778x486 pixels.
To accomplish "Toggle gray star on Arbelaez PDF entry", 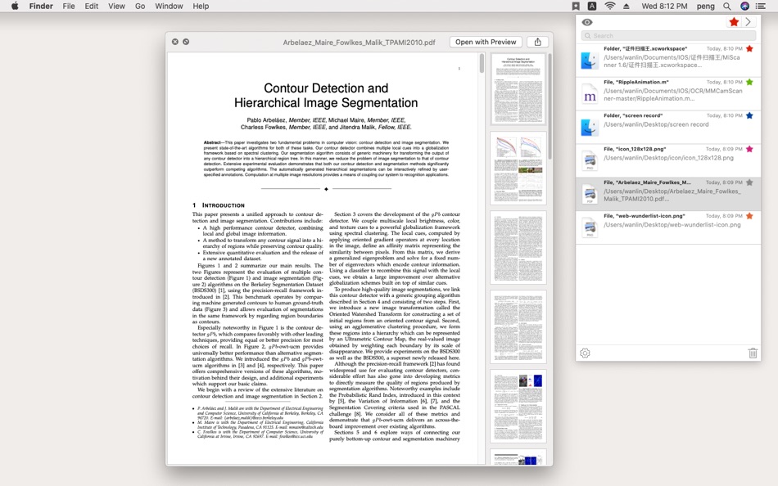I will pos(749,182).
